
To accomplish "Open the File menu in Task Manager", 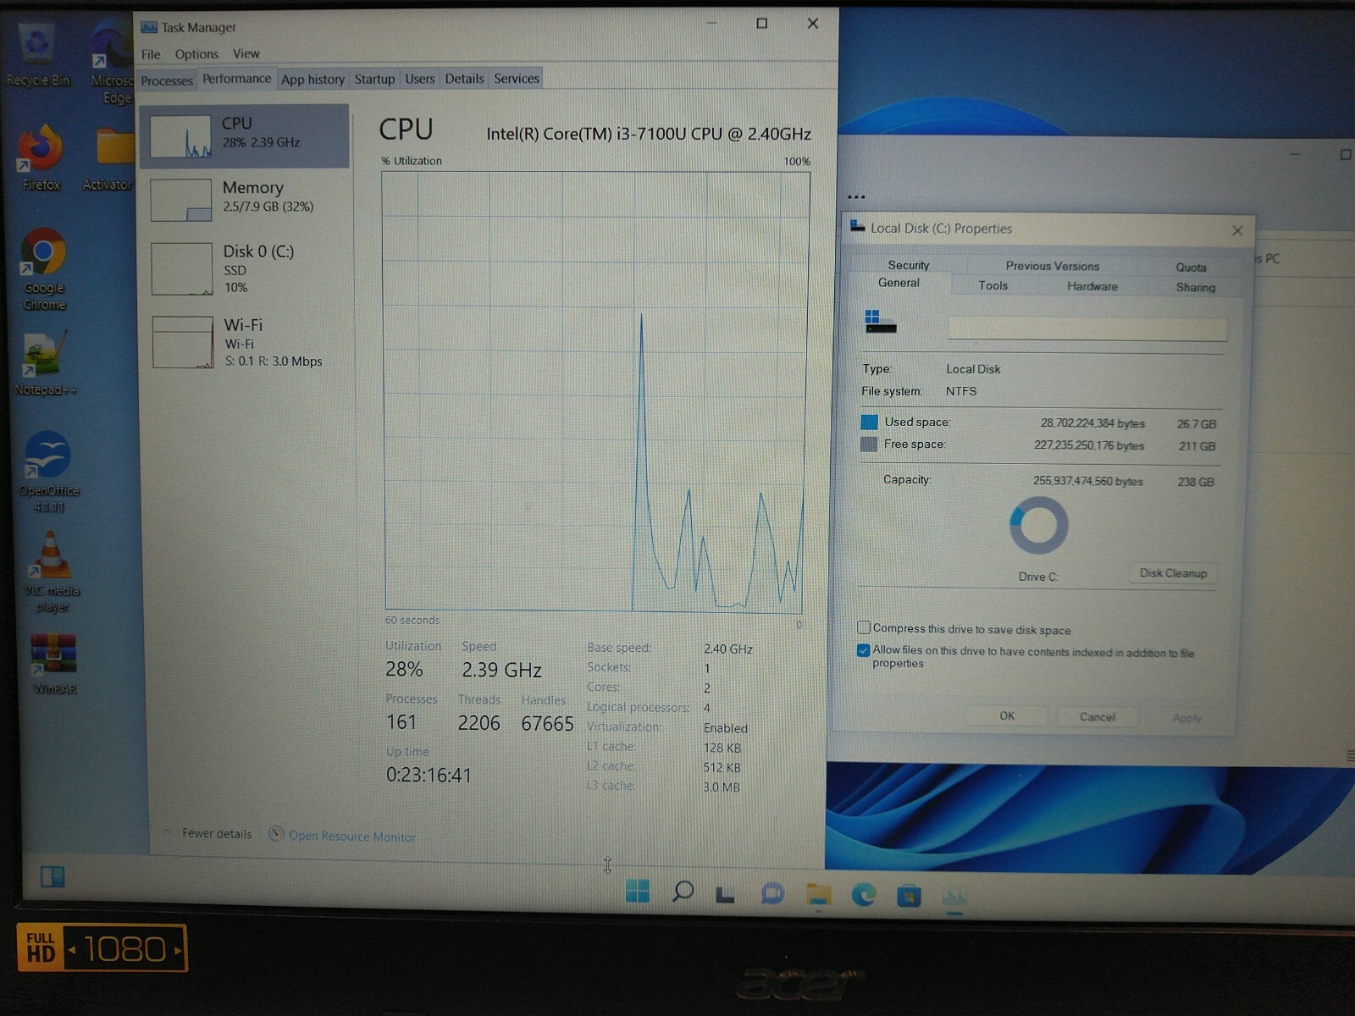I will point(151,54).
